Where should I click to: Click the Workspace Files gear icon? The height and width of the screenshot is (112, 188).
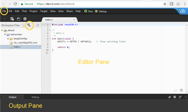click(38, 25)
